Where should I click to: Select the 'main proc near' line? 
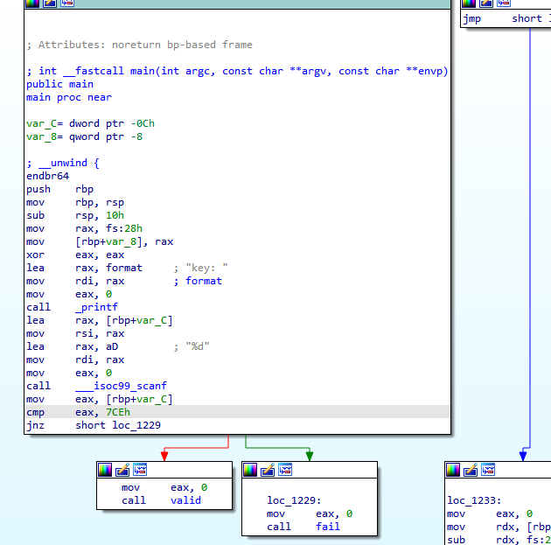click(x=69, y=97)
